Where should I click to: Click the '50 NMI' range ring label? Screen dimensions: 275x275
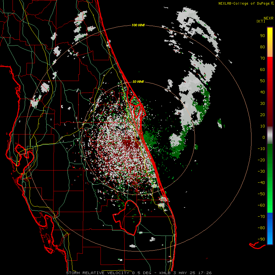point(138,82)
